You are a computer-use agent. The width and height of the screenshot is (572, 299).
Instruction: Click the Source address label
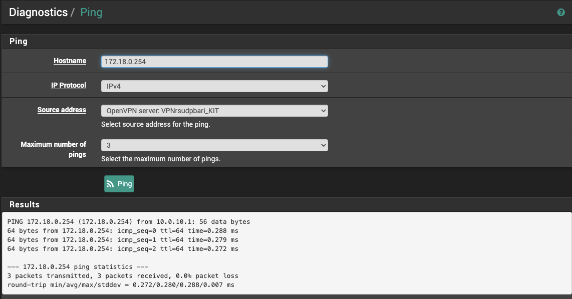click(x=62, y=110)
